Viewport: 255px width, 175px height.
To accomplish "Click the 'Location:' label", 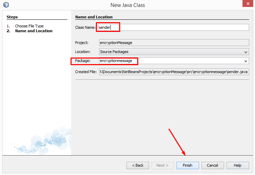I will [x=83, y=52].
